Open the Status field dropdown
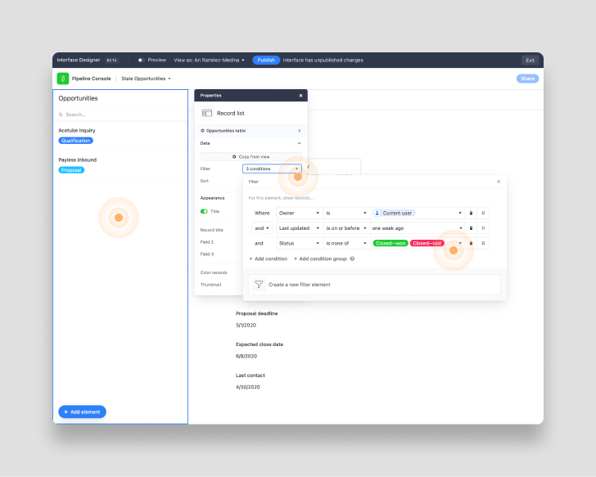The image size is (596, 477). coord(299,244)
